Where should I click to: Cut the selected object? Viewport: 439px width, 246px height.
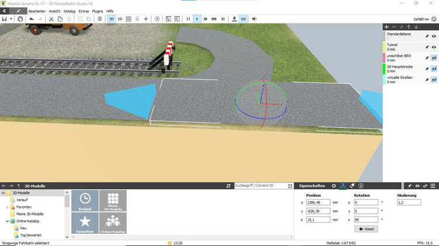pos(52,19)
